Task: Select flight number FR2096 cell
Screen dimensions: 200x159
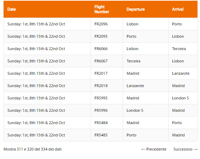Action: click(x=107, y=24)
